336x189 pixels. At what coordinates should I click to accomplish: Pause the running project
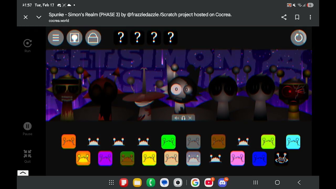pyautogui.click(x=28, y=129)
